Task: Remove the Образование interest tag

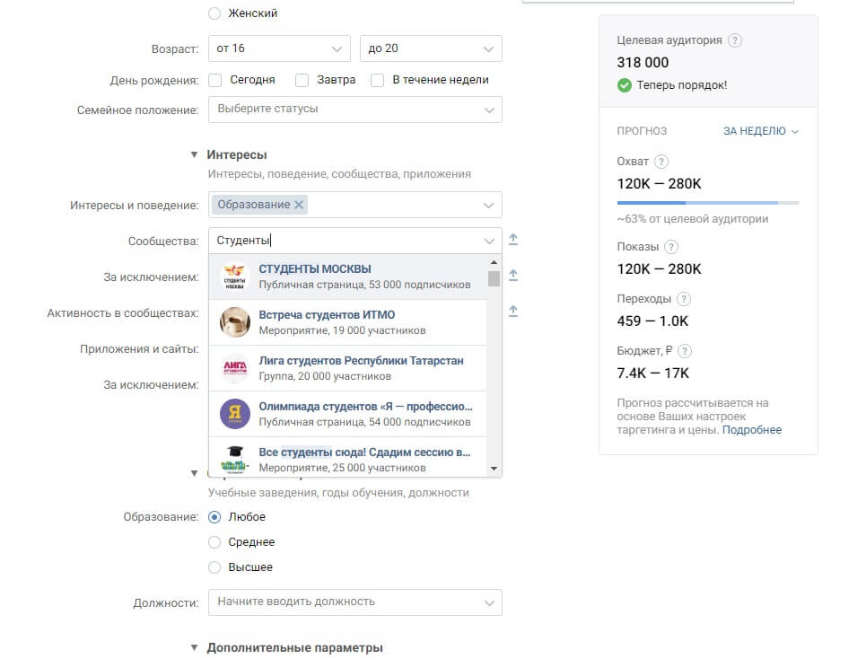Action: 299,205
